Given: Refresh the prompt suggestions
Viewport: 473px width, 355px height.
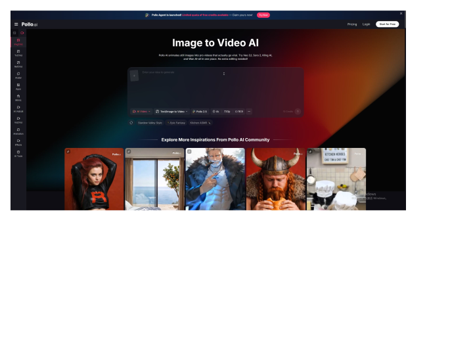Looking at the screenshot, I should [x=131, y=122].
